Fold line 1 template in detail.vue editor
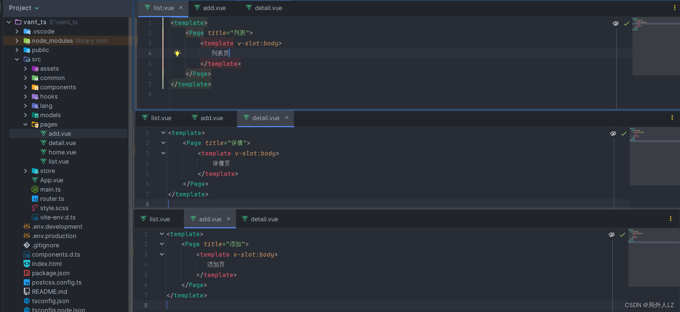This screenshot has height=312, width=680. [163, 133]
